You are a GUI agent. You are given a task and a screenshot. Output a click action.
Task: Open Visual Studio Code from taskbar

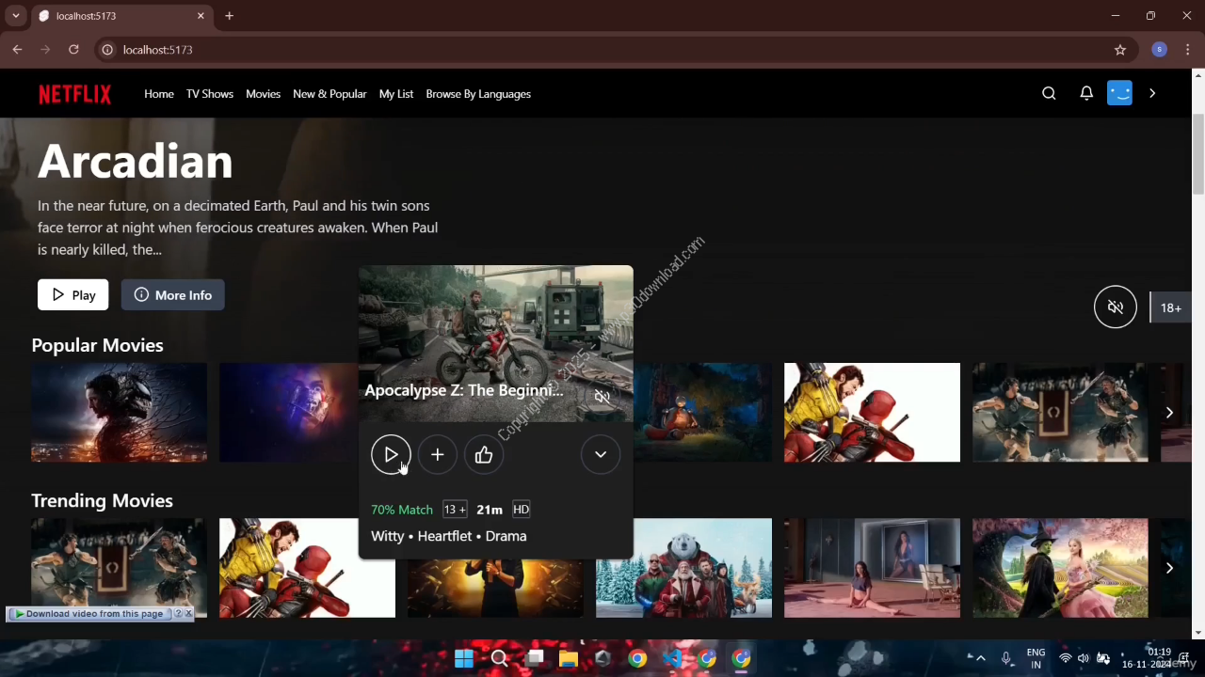tap(672, 658)
